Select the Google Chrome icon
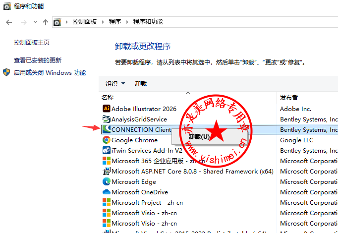 (x=106, y=140)
